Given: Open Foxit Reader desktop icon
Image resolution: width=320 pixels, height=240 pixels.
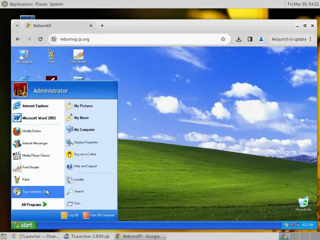Looking at the screenshot, I should (78, 56).
